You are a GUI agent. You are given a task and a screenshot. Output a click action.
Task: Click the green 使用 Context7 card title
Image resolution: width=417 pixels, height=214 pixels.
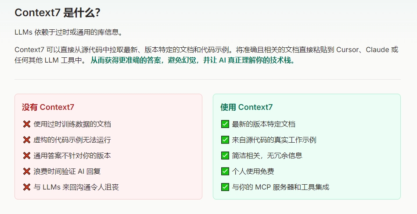[x=247, y=107]
